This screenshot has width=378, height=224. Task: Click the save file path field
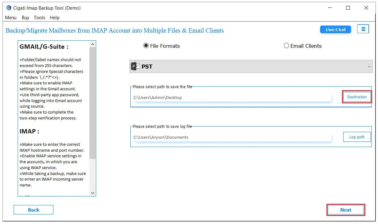233,97
